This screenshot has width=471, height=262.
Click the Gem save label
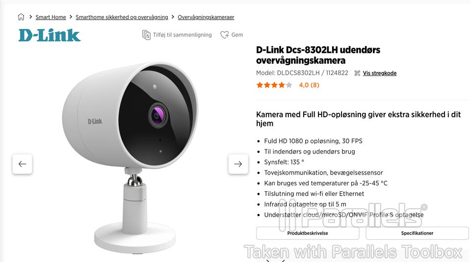click(x=237, y=35)
